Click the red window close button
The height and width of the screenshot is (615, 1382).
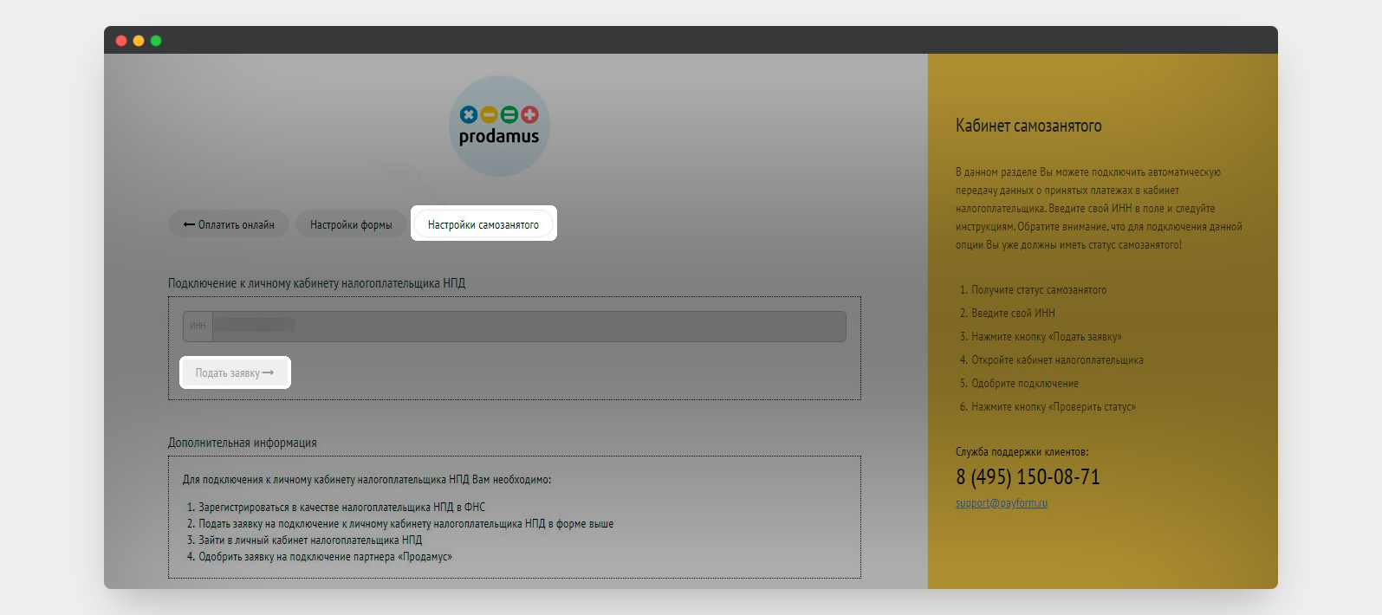pos(121,41)
